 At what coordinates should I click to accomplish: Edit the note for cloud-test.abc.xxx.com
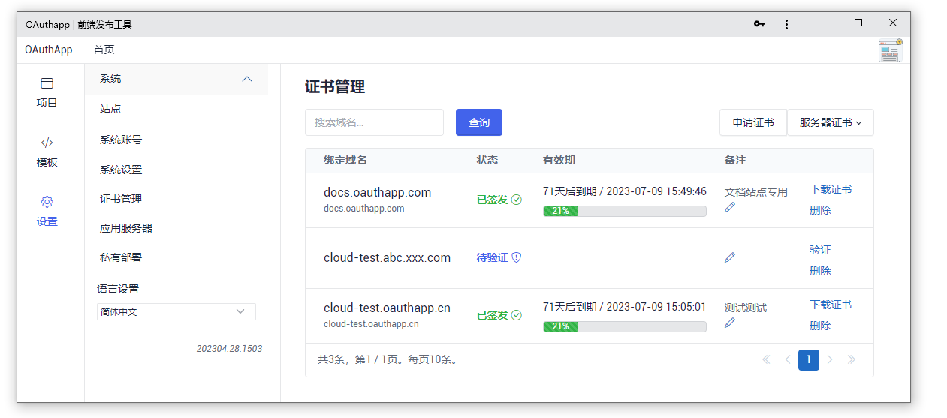coord(730,257)
